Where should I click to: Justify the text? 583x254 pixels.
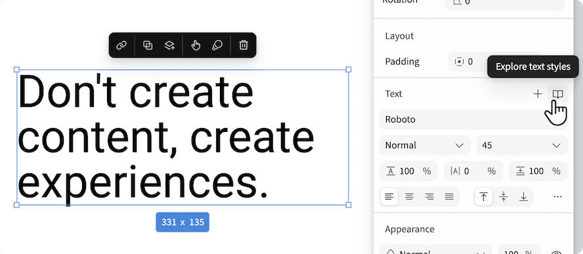(450, 197)
